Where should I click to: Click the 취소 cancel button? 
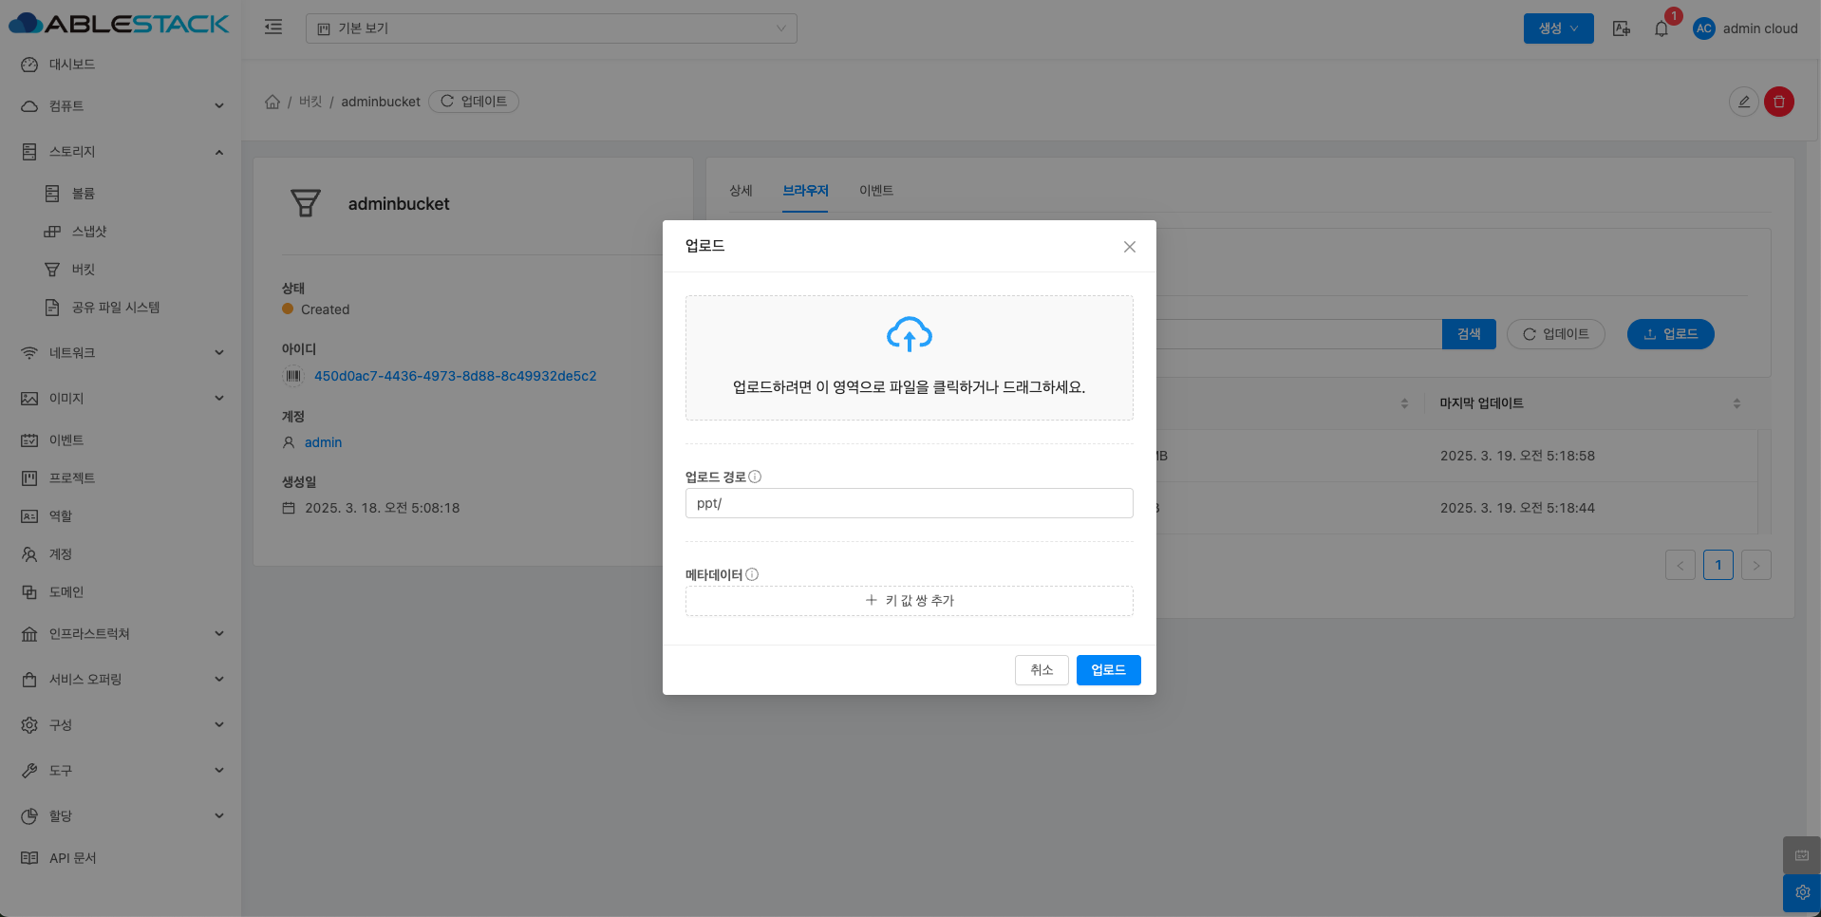point(1042,670)
